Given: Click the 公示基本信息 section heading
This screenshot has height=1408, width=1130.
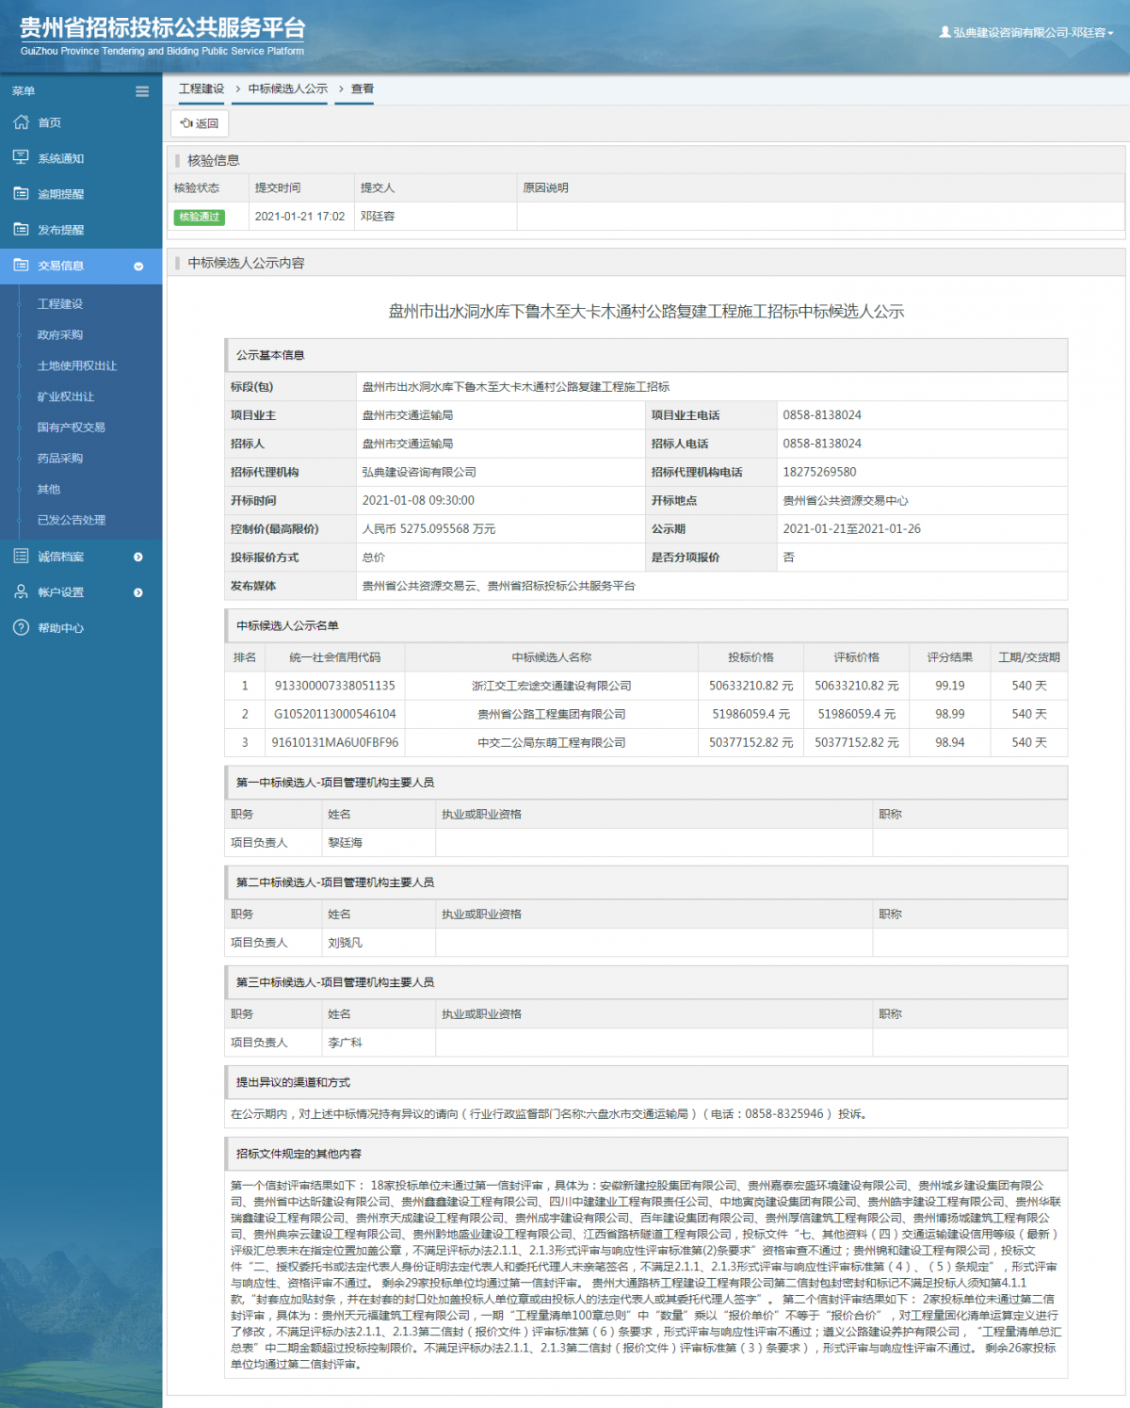Looking at the screenshot, I should 270,355.
